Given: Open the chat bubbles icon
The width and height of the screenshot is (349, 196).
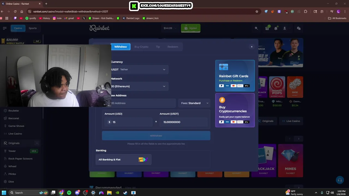Looking at the screenshot, I should tap(299, 28).
